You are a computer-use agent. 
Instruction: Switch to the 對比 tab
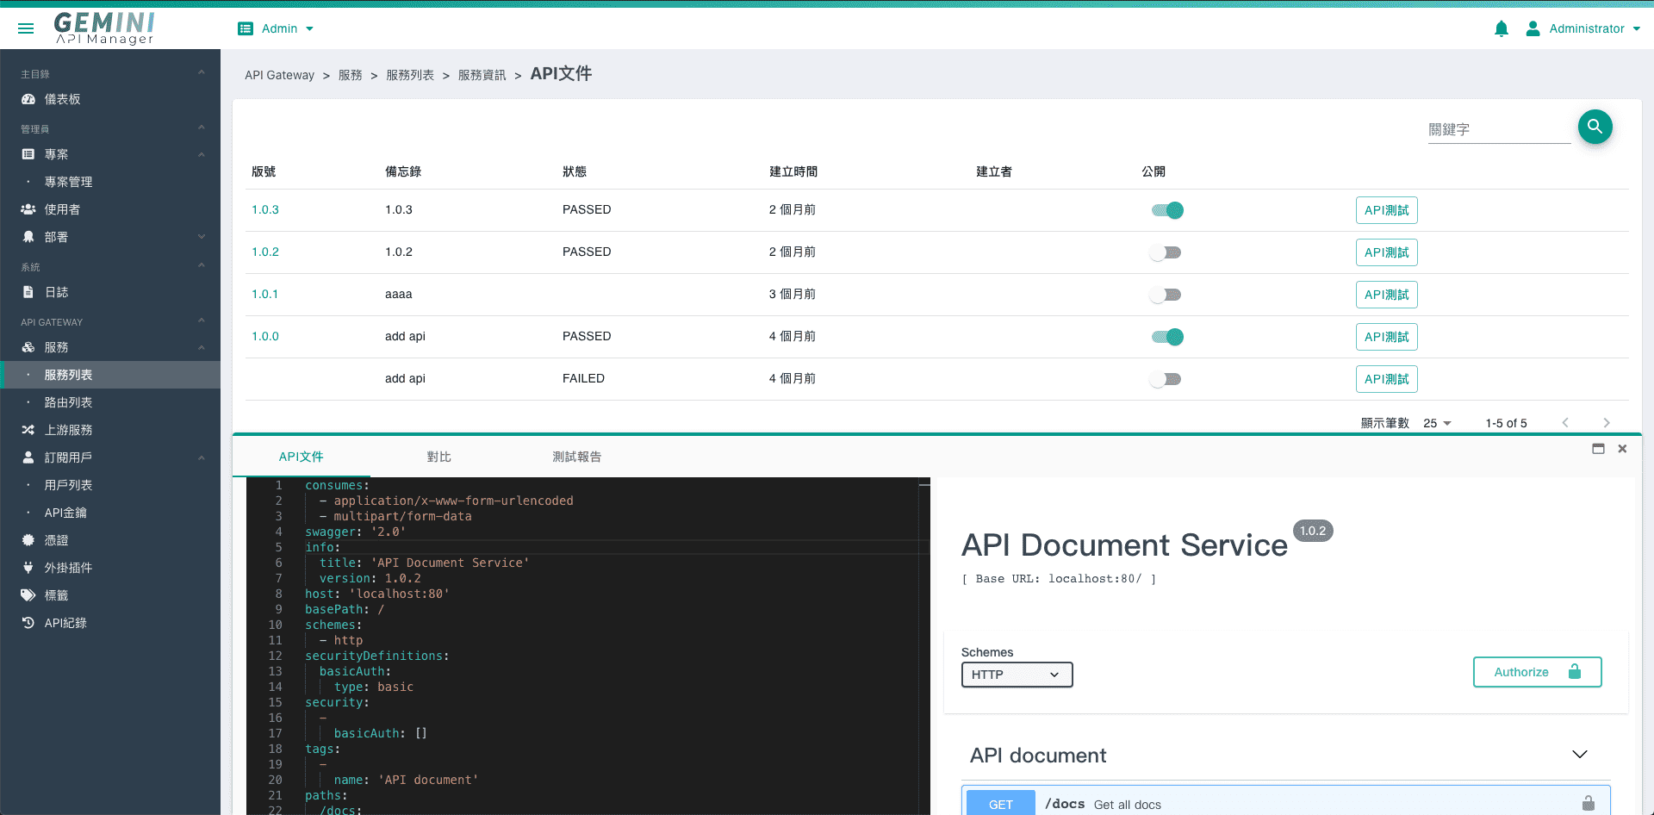point(439,457)
